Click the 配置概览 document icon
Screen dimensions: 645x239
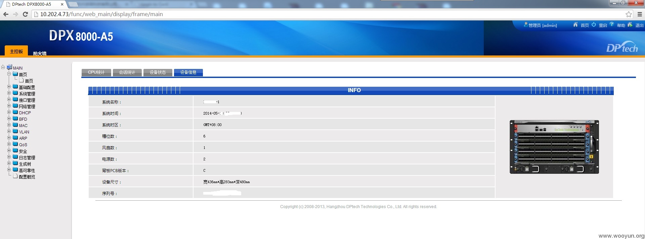(x=15, y=176)
